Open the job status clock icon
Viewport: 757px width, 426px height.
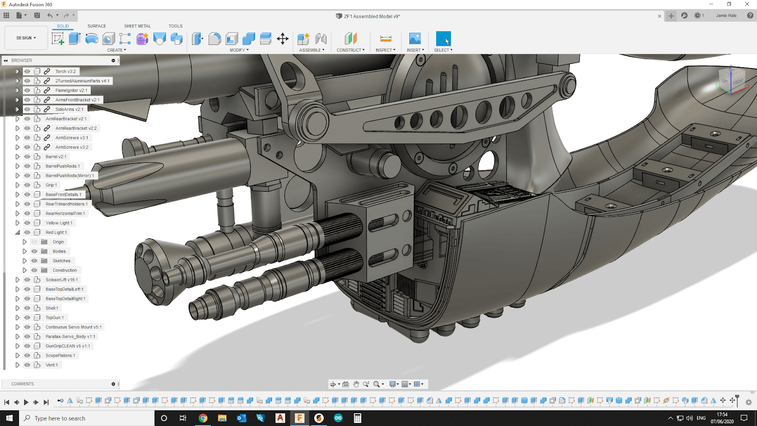(x=697, y=16)
